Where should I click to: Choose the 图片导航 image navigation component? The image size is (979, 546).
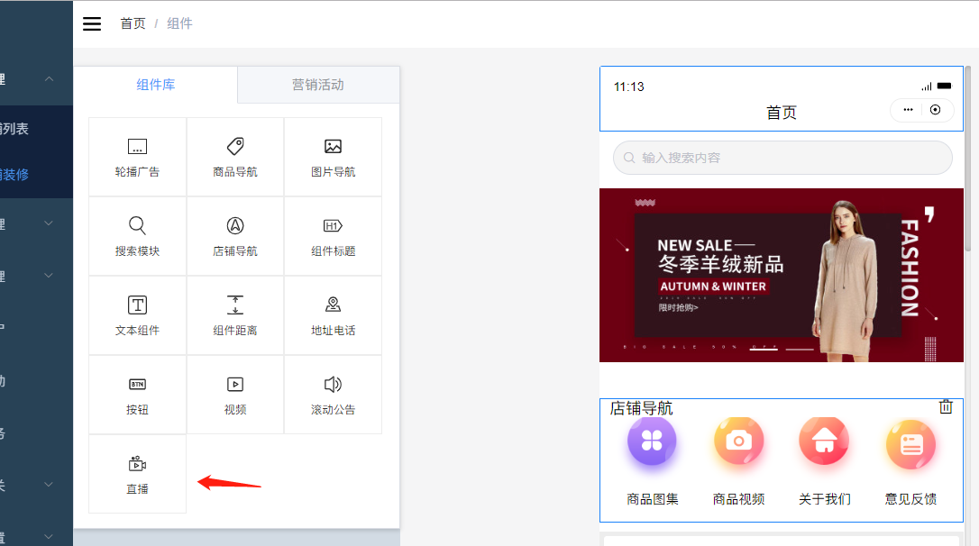pyautogui.click(x=333, y=157)
